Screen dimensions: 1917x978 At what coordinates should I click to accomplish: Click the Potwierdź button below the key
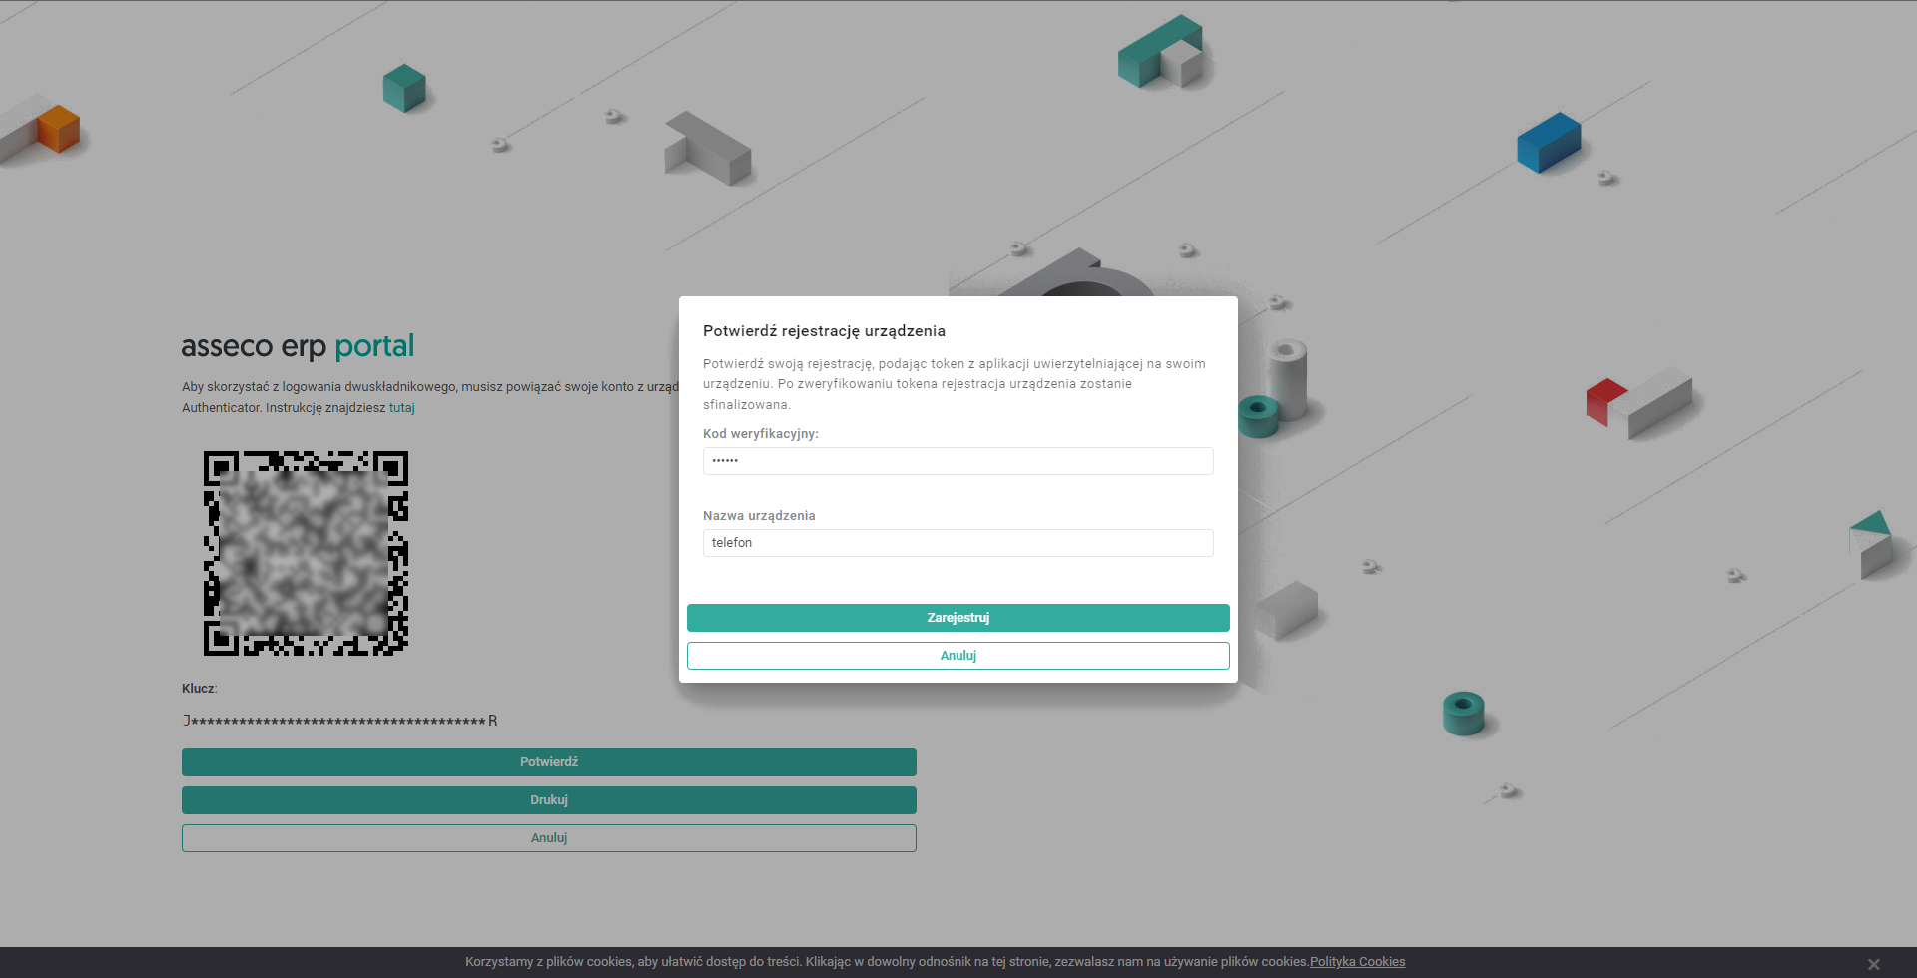point(549,762)
